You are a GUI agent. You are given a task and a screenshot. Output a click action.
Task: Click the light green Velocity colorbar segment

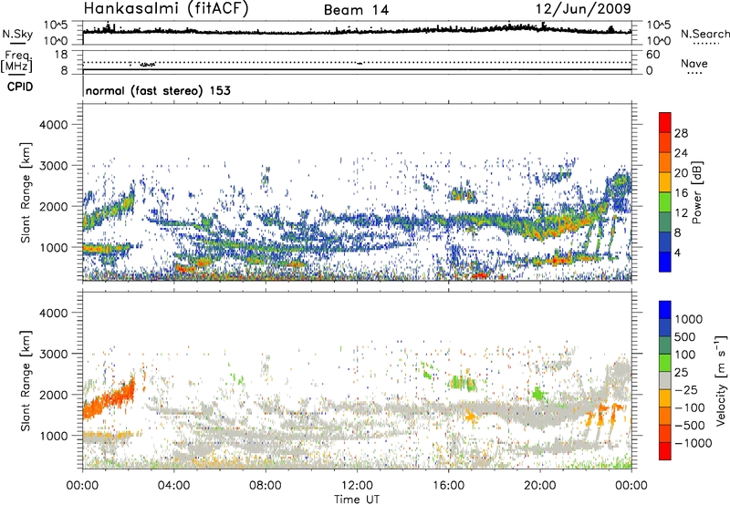pyautogui.click(x=665, y=363)
